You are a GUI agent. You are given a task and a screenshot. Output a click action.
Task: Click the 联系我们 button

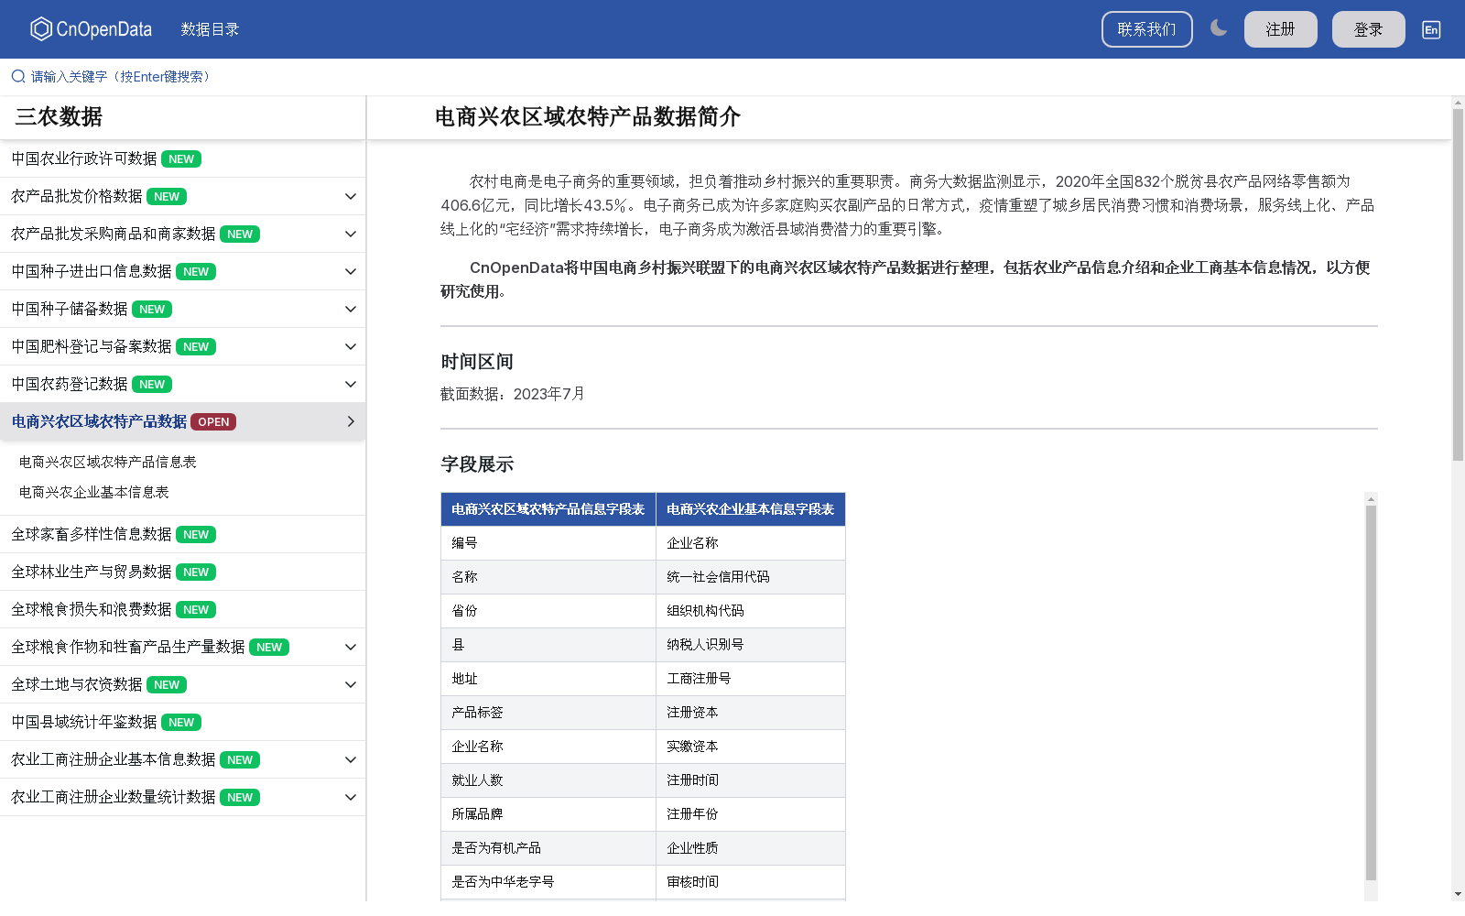click(x=1146, y=29)
